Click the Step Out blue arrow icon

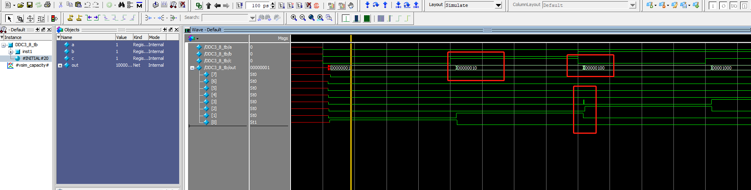point(385,5)
